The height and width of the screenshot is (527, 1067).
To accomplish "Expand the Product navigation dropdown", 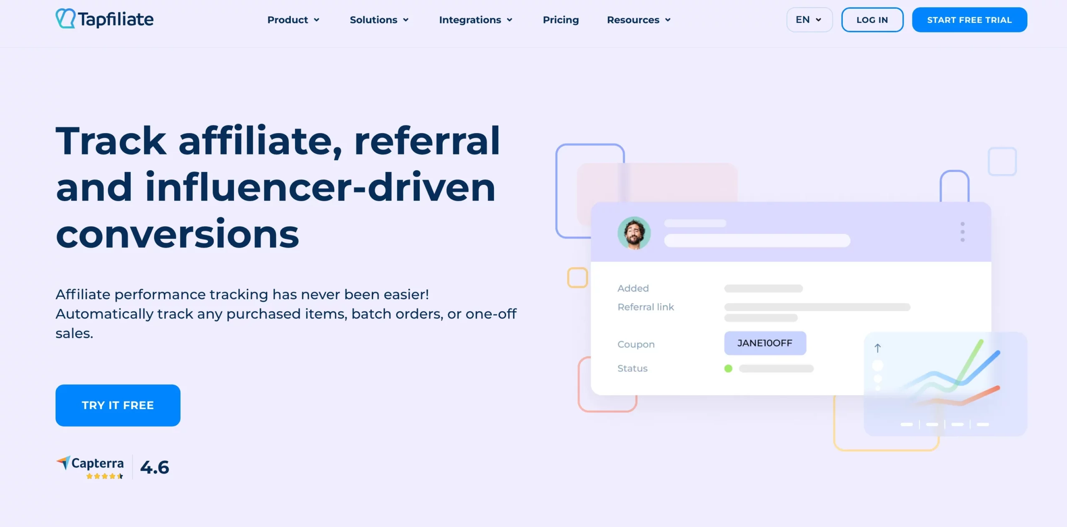I will pos(293,19).
